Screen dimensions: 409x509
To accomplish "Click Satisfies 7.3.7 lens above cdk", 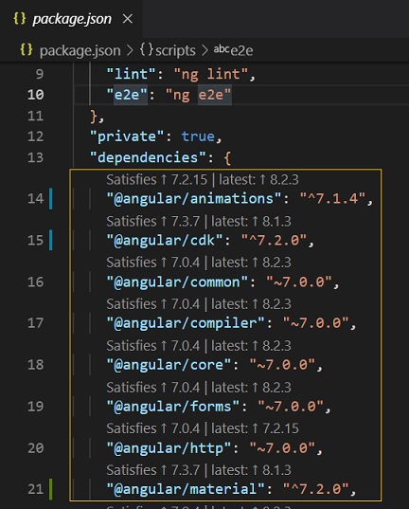I will [152, 222].
